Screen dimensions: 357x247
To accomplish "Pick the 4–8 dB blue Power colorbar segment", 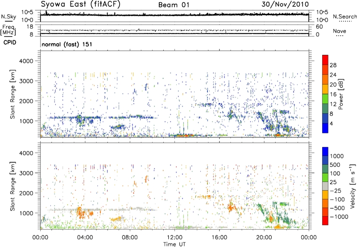I will (x=325, y=118).
